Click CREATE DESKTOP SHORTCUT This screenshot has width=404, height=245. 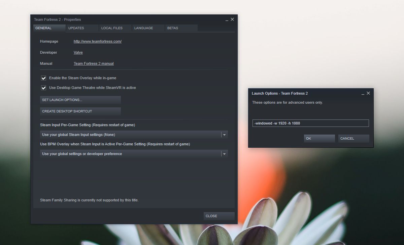coord(80,111)
